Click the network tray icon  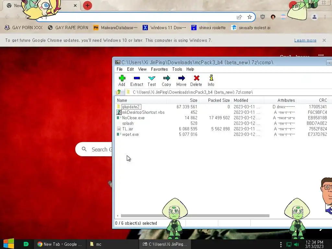[289, 244]
